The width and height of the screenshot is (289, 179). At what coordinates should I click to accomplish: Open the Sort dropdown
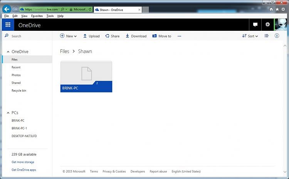(x=250, y=36)
